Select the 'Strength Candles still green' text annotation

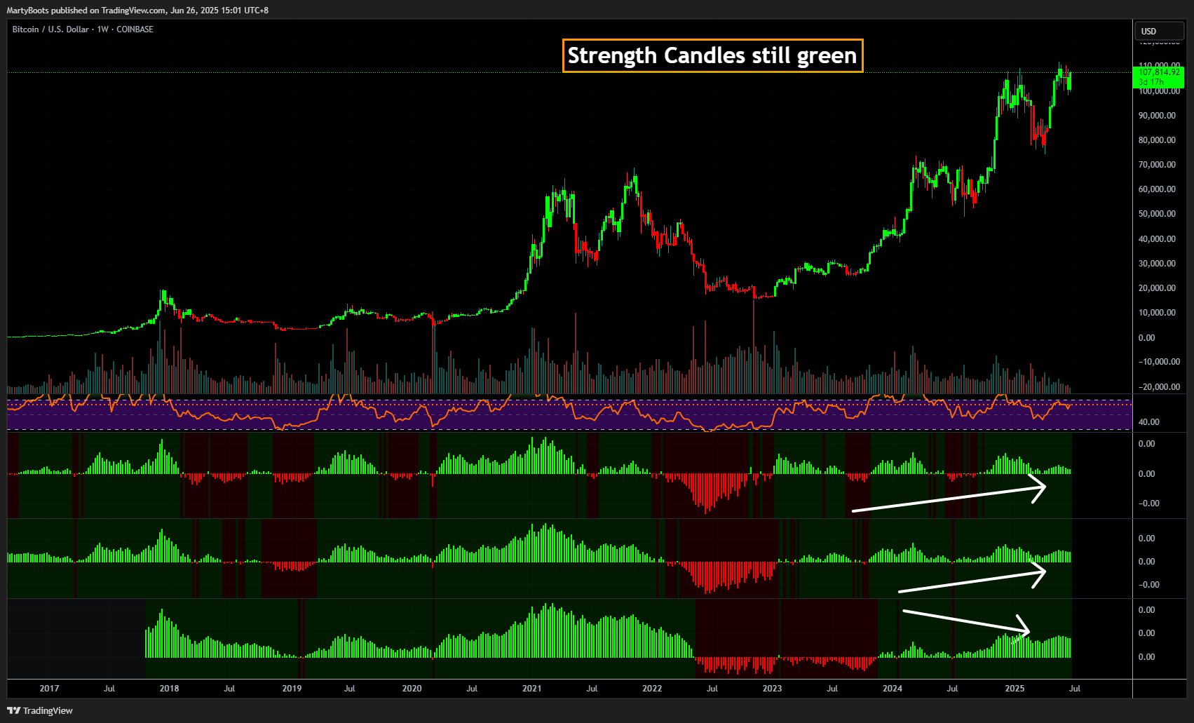coord(712,55)
